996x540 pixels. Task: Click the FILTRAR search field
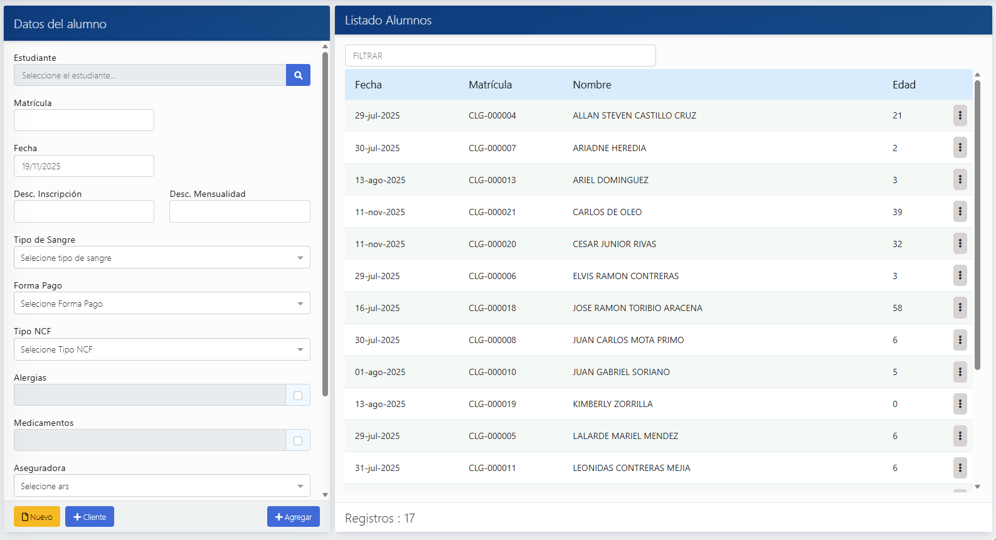(500, 56)
